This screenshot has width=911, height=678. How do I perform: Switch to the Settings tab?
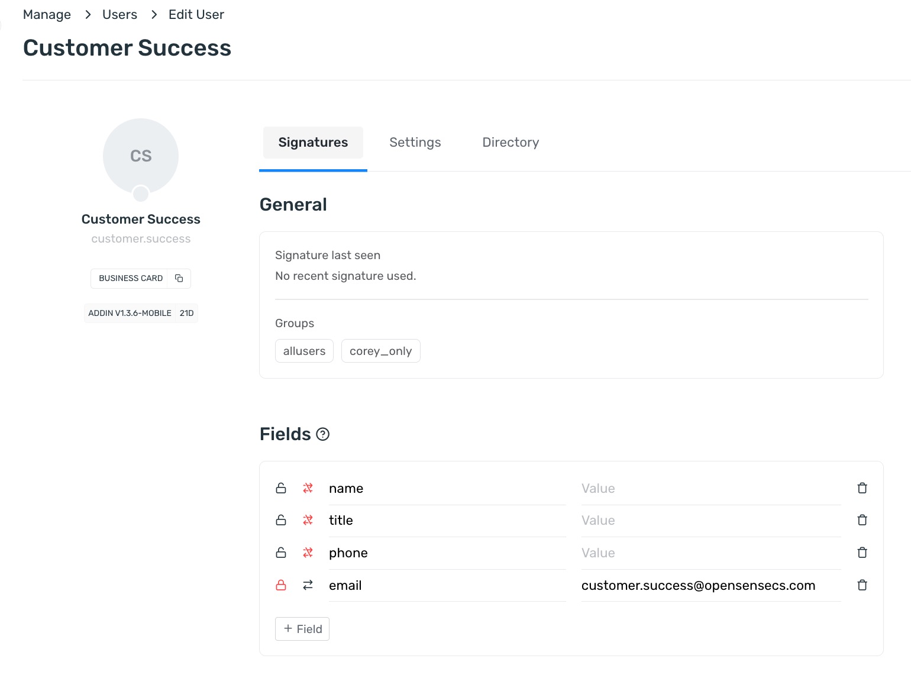tap(415, 143)
